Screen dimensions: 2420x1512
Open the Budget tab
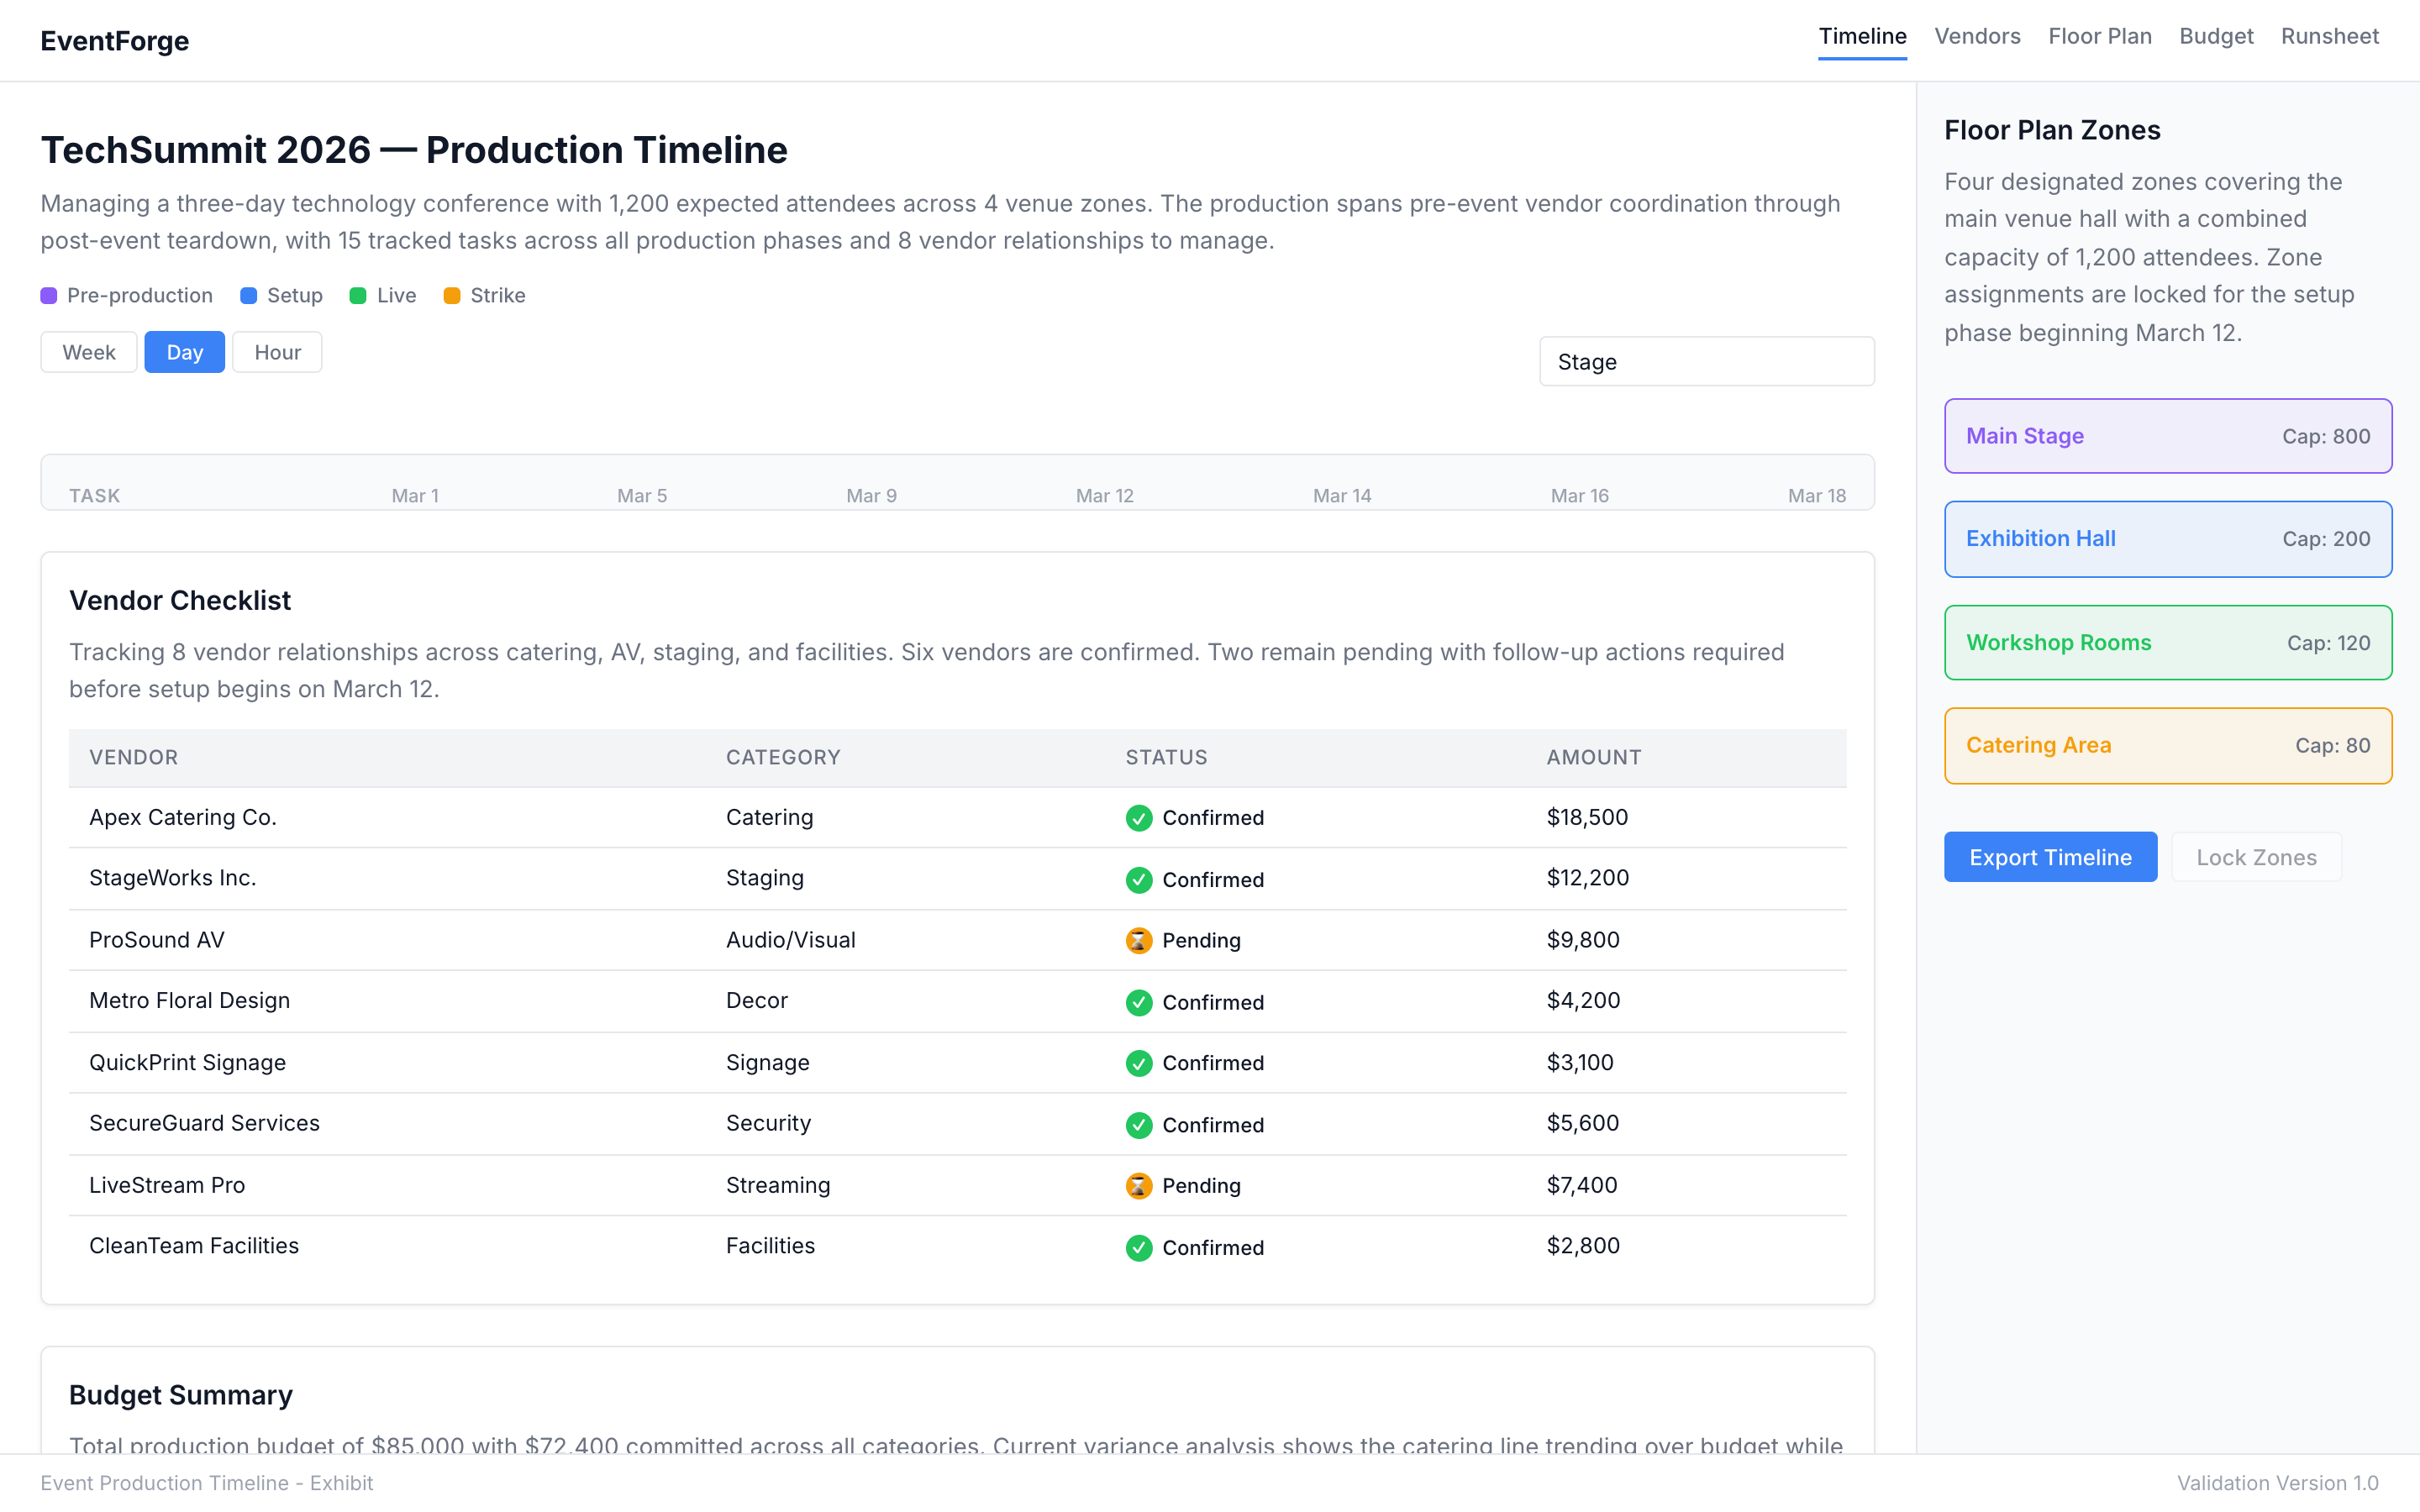click(2216, 37)
